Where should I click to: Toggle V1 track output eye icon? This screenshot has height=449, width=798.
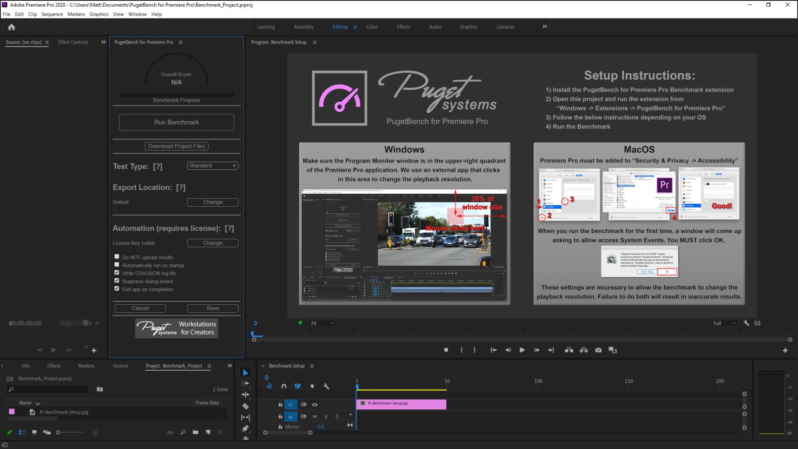(x=315, y=405)
